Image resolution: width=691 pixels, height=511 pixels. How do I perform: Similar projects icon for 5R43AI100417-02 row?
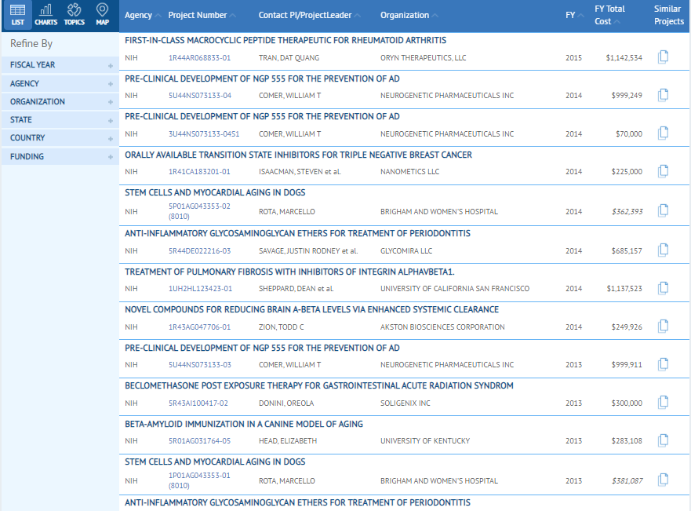click(663, 403)
